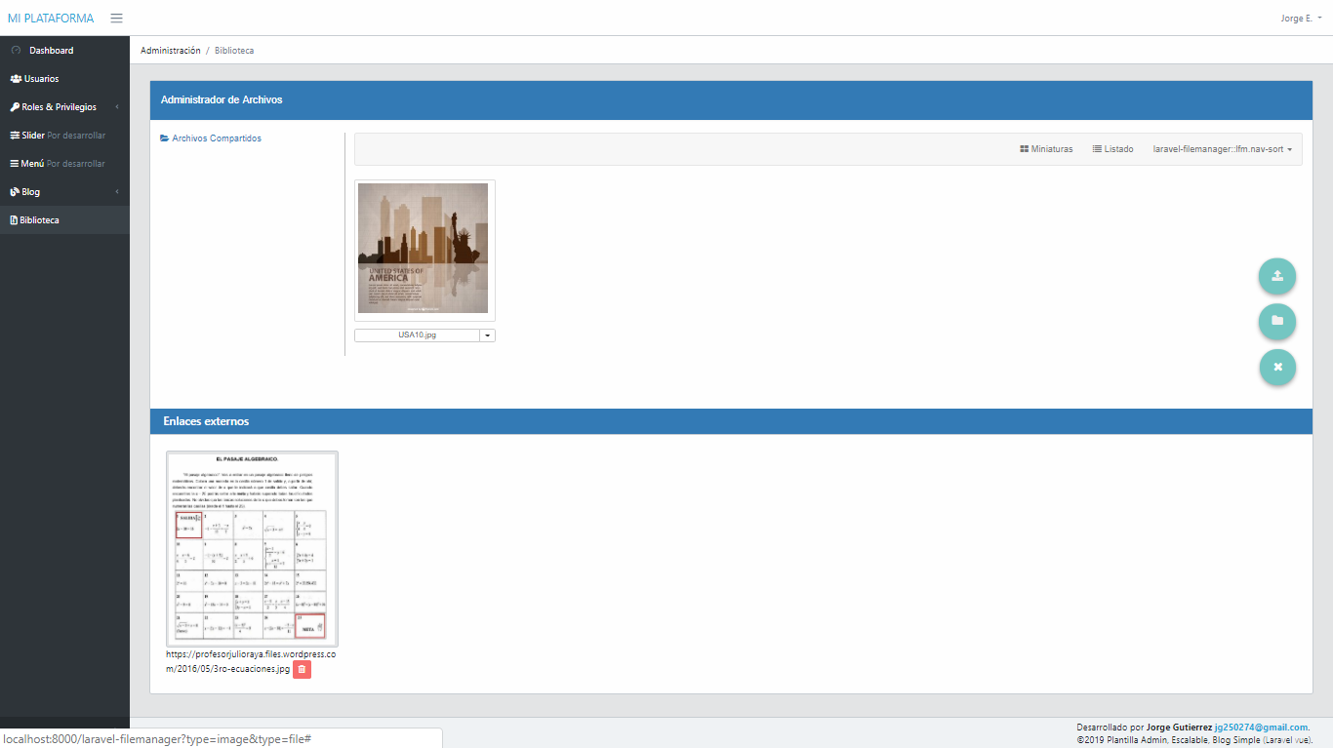Click the key icon beside Roles & Privilegios
Image resolution: width=1333 pixels, height=748 pixels.
[x=15, y=107]
